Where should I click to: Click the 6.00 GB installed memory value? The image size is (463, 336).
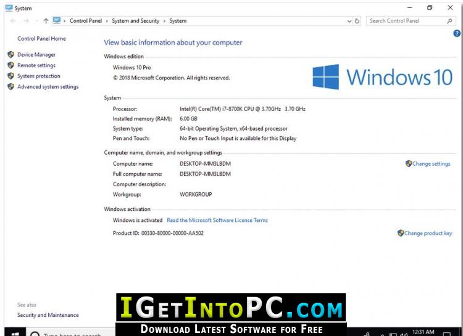[x=188, y=118]
